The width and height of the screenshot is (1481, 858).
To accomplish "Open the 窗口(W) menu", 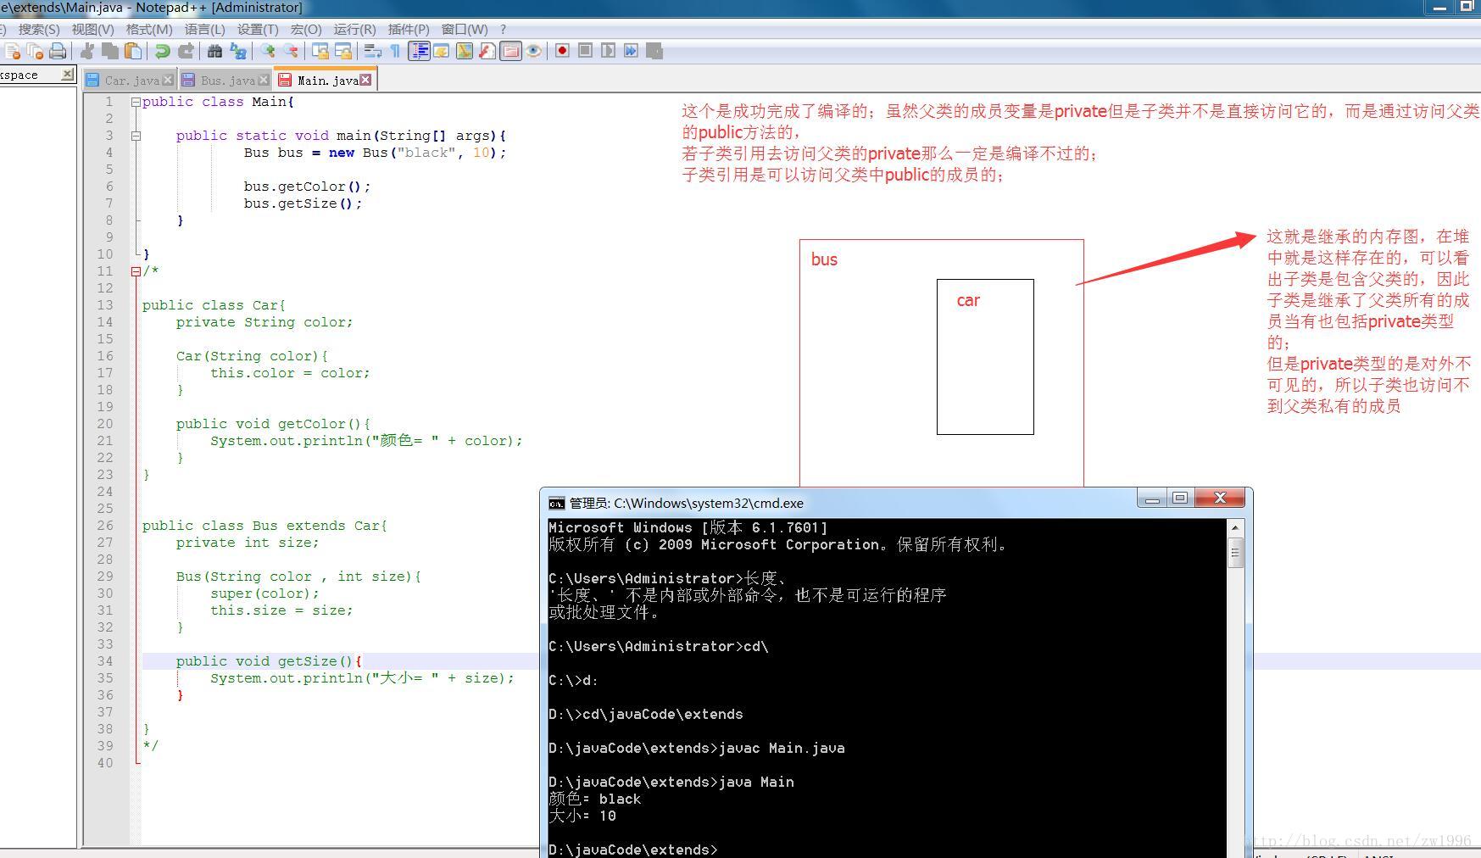I will point(465,29).
